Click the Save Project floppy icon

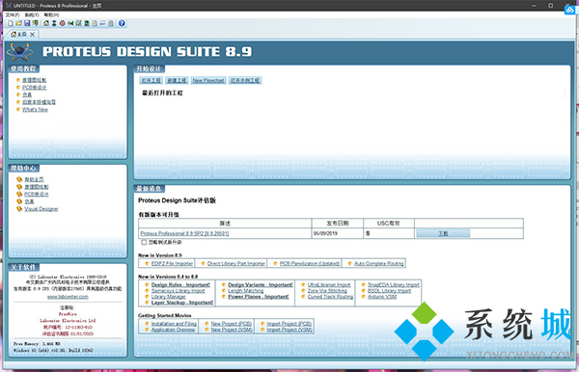tap(27, 23)
